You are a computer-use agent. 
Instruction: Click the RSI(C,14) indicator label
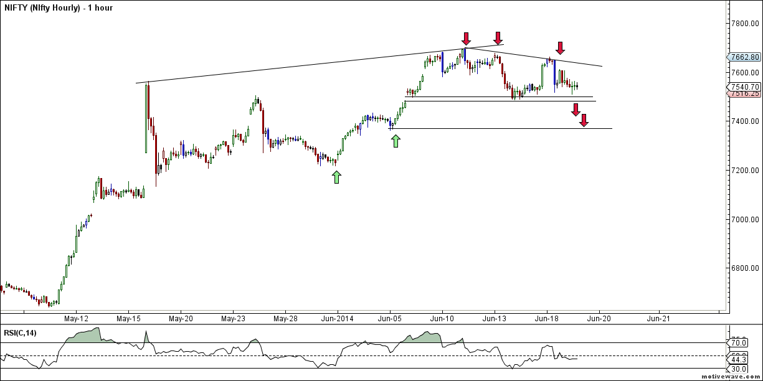[x=20, y=333]
